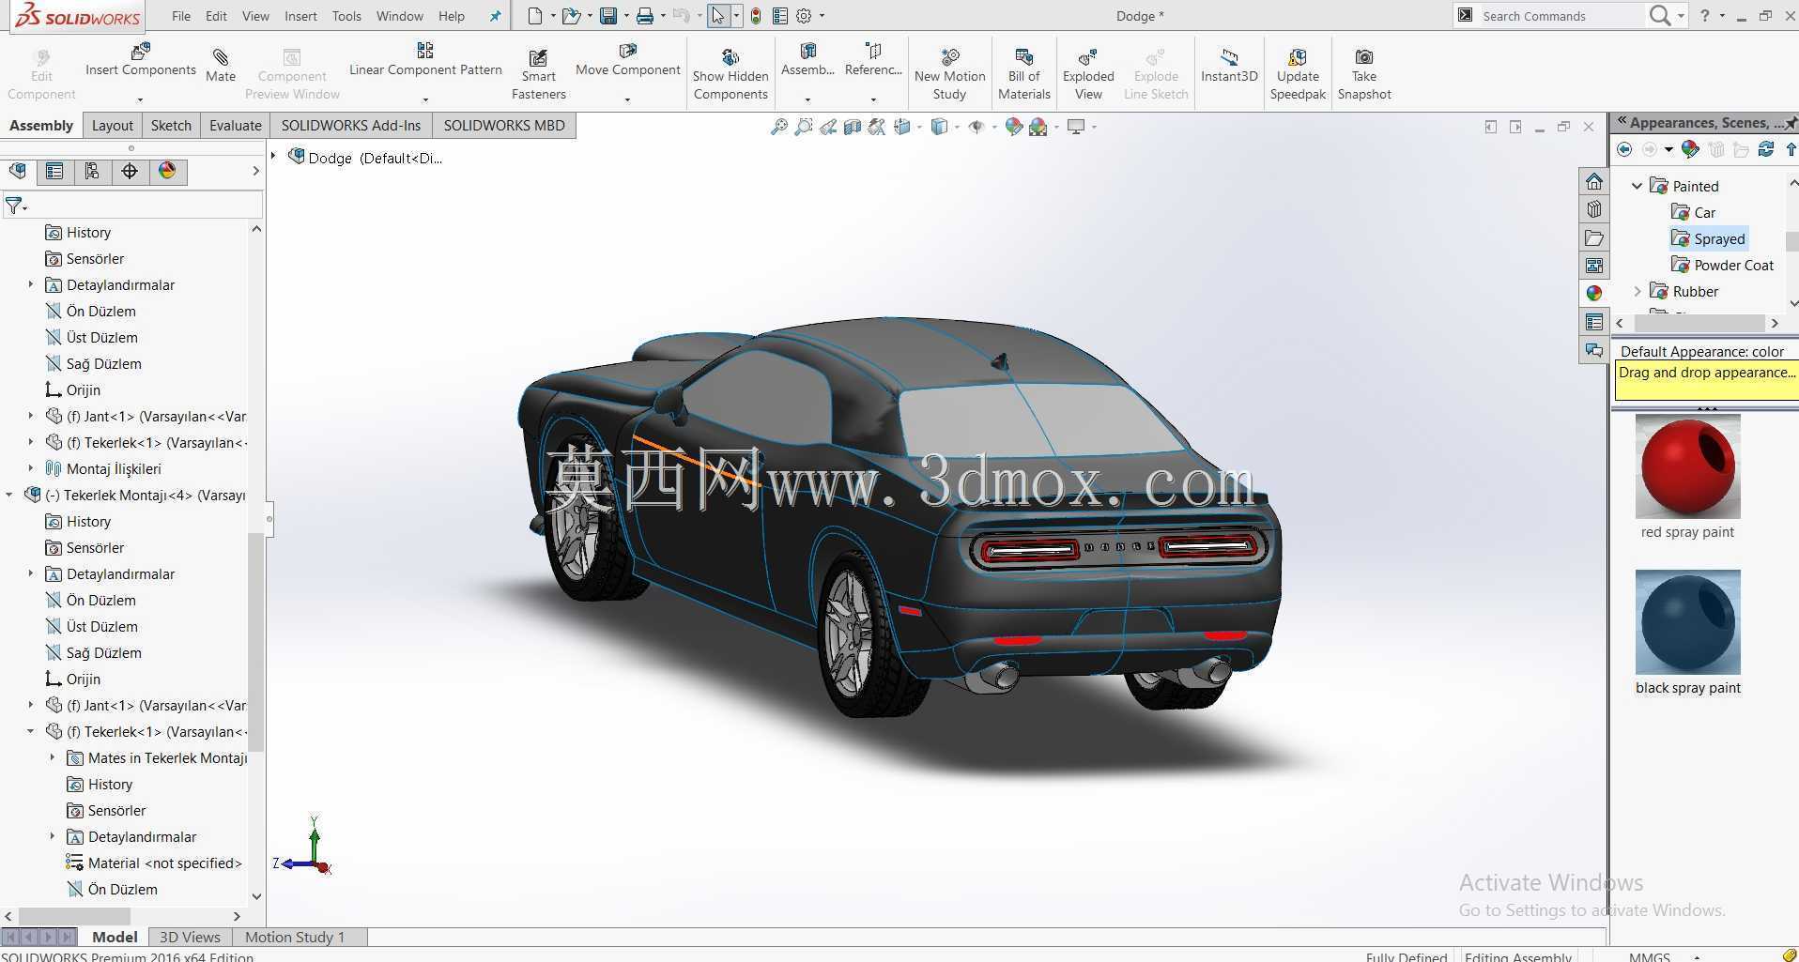Screen dimensions: 1799x962
Task: Click Zoom to Fit in view toolbar
Action: tap(779, 127)
